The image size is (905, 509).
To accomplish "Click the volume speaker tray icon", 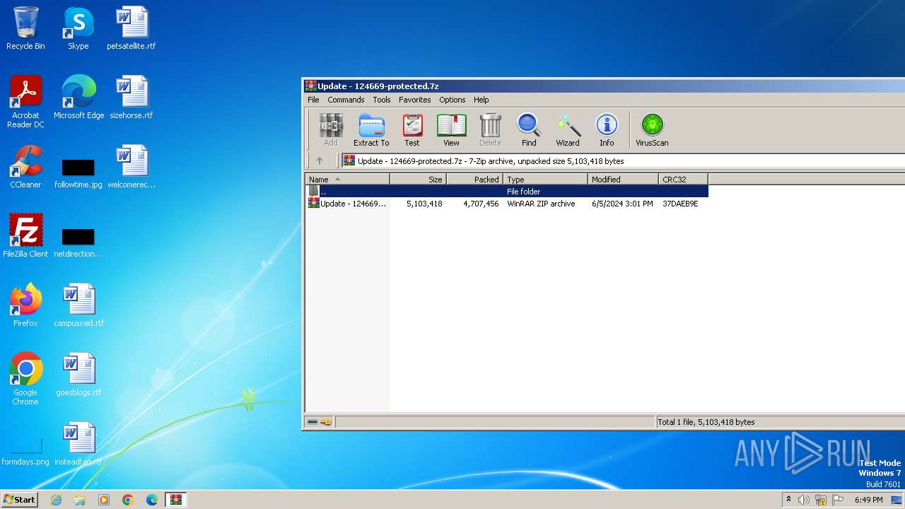I will point(804,500).
